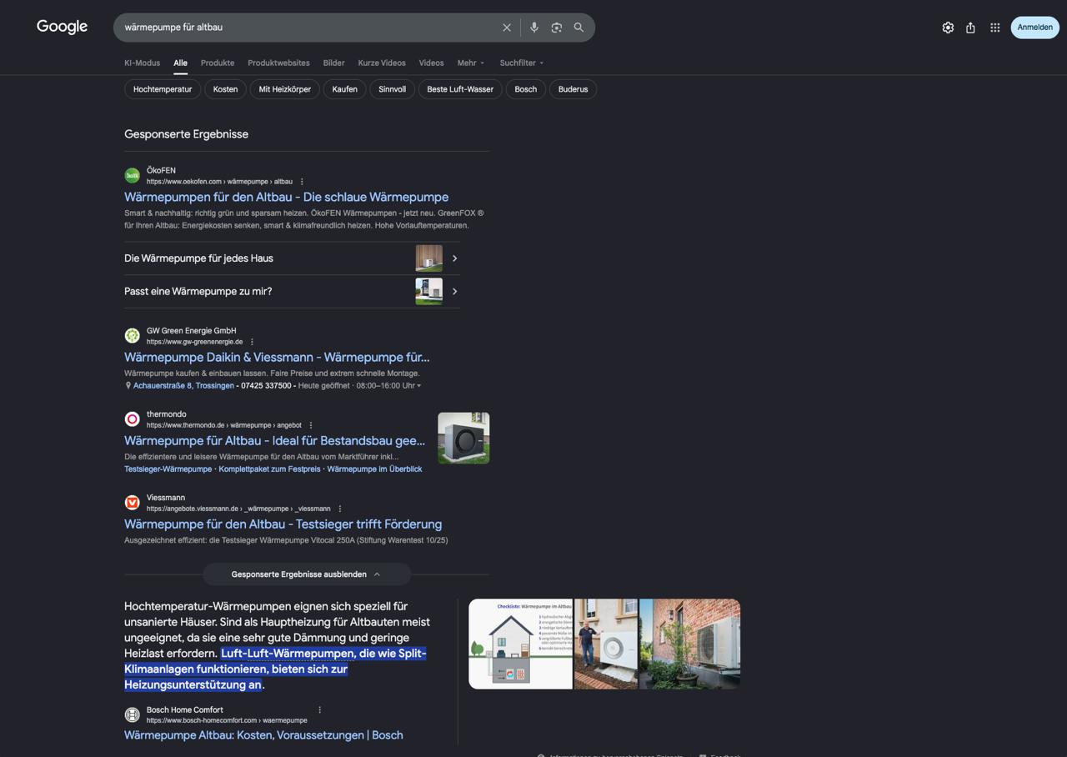Switch to Videos tab
Screen dimensions: 1067x757
click(x=431, y=63)
